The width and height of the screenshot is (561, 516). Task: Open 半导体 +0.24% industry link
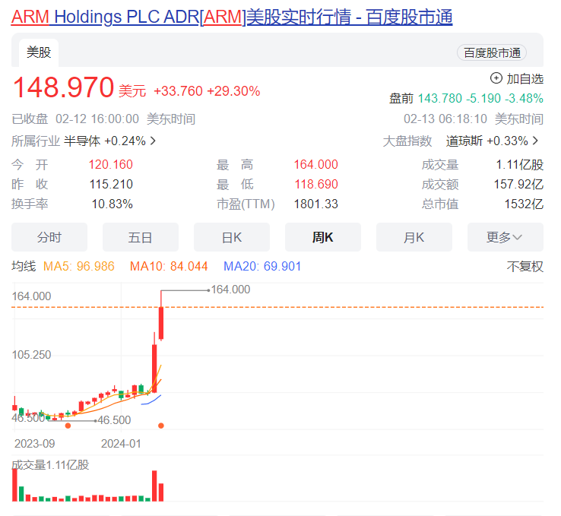(105, 141)
